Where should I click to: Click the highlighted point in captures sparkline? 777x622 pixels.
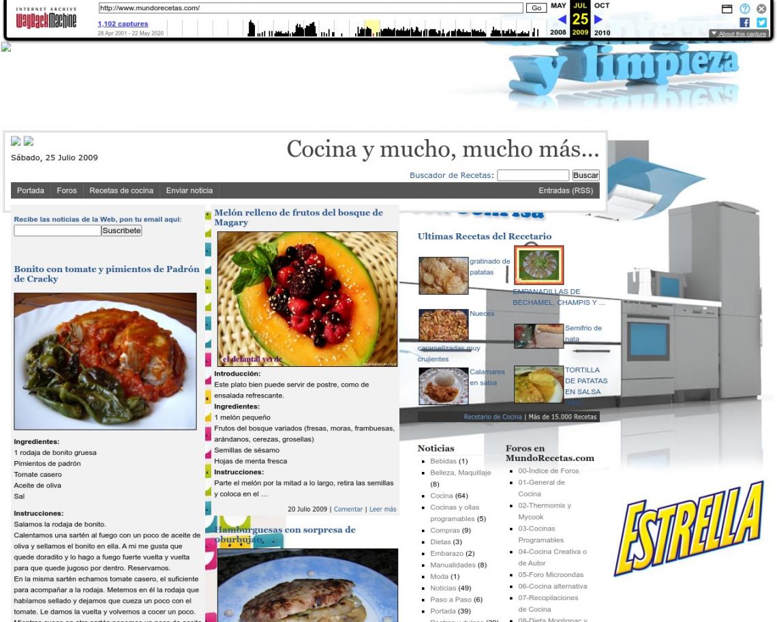pyautogui.click(x=372, y=28)
